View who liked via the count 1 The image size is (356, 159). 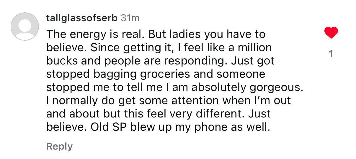(x=331, y=54)
